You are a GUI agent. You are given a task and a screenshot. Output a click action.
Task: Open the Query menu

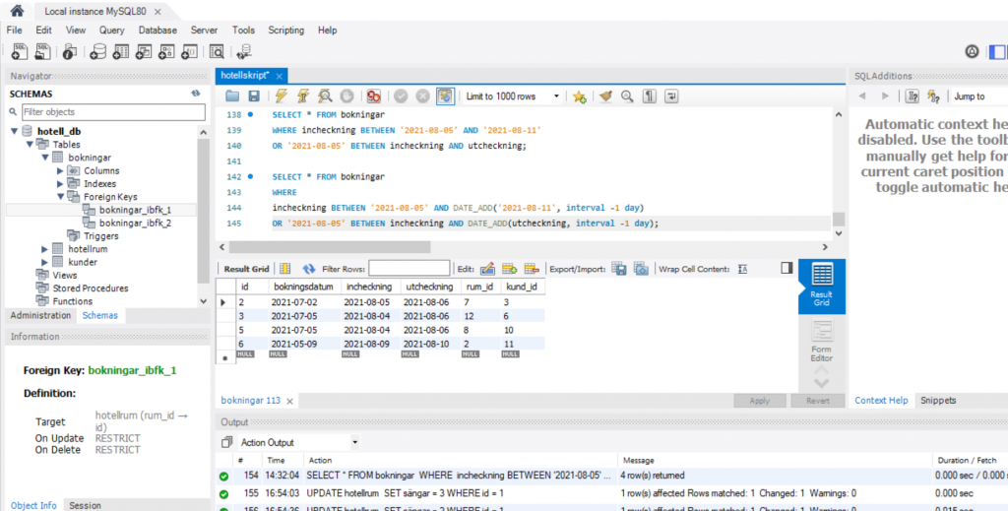(112, 31)
